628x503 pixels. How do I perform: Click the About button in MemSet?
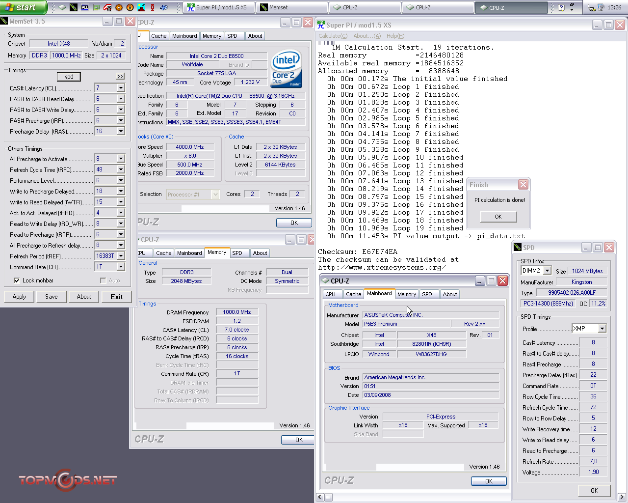pos(84,297)
